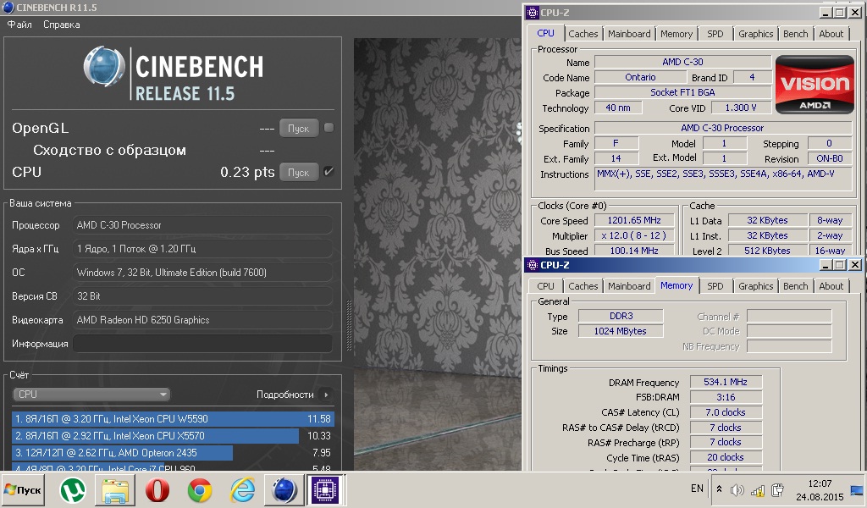Click the memory Type DDR3 value
The image size is (867, 508).
click(621, 316)
